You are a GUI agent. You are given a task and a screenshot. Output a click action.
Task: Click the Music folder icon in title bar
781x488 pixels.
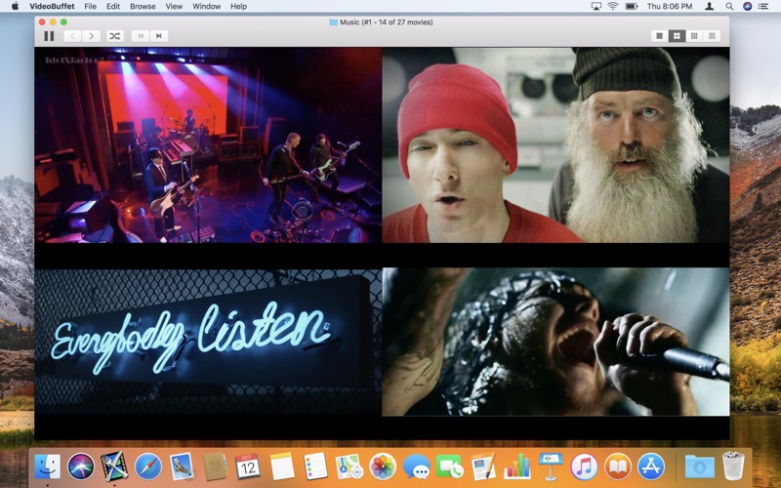click(x=333, y=22)
